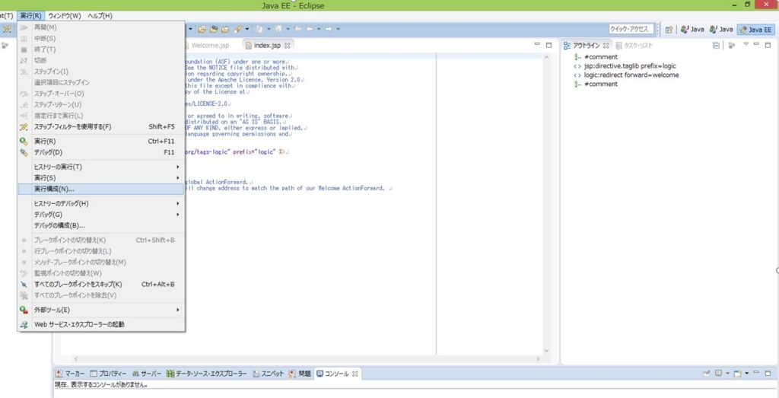Open the ウィンドウ(W) menu
The height and width of the screenshot is (398, 779).
tap(65, 16)
